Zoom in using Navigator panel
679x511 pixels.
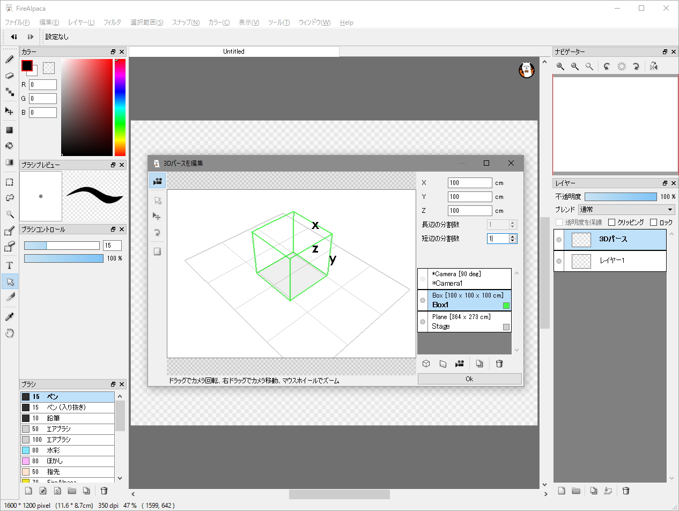560,66
